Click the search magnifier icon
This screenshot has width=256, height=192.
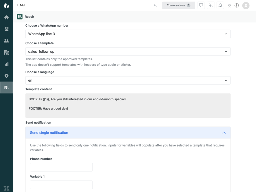point(155,5)
